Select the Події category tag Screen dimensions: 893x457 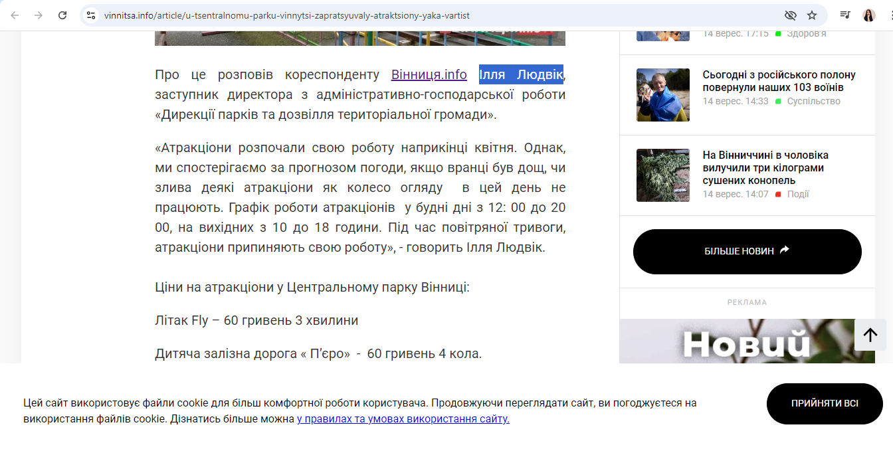pyautogui.click(x=798, y=195)
